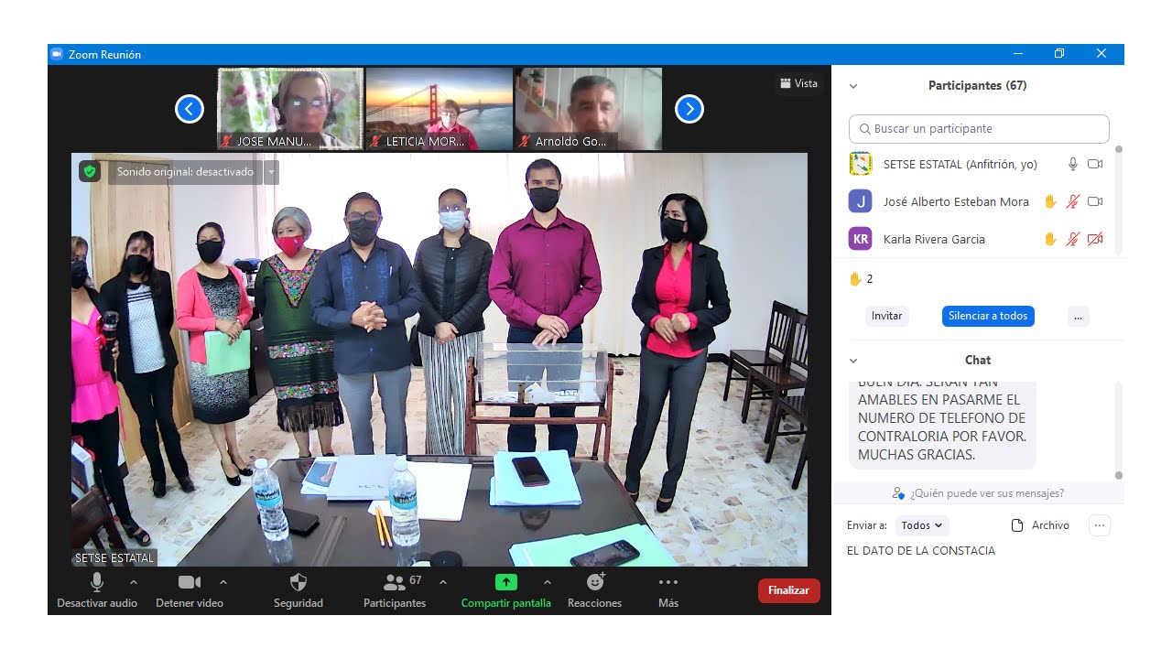Select SETSE ESTATAL participant row
This screenshot has width=1172, height=659.
[x=978, y=164]
